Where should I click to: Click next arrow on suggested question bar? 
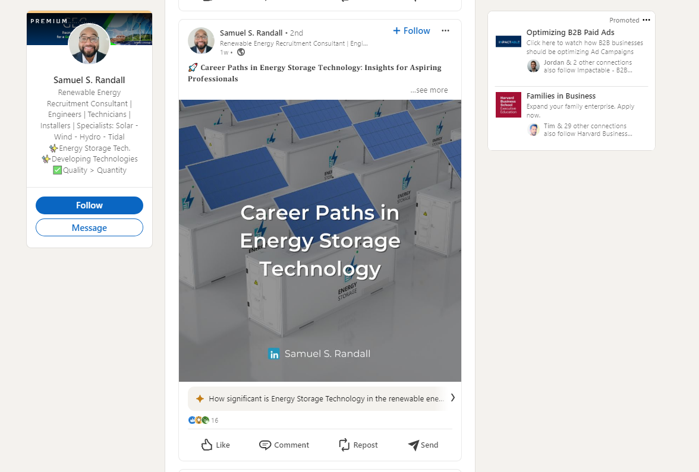452,398
